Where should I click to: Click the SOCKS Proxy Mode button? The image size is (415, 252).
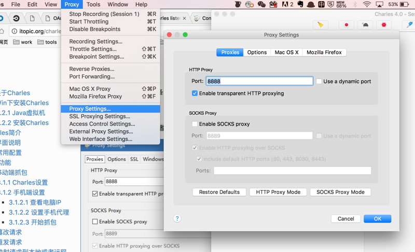pyautogui.click(x=340, y=192)
